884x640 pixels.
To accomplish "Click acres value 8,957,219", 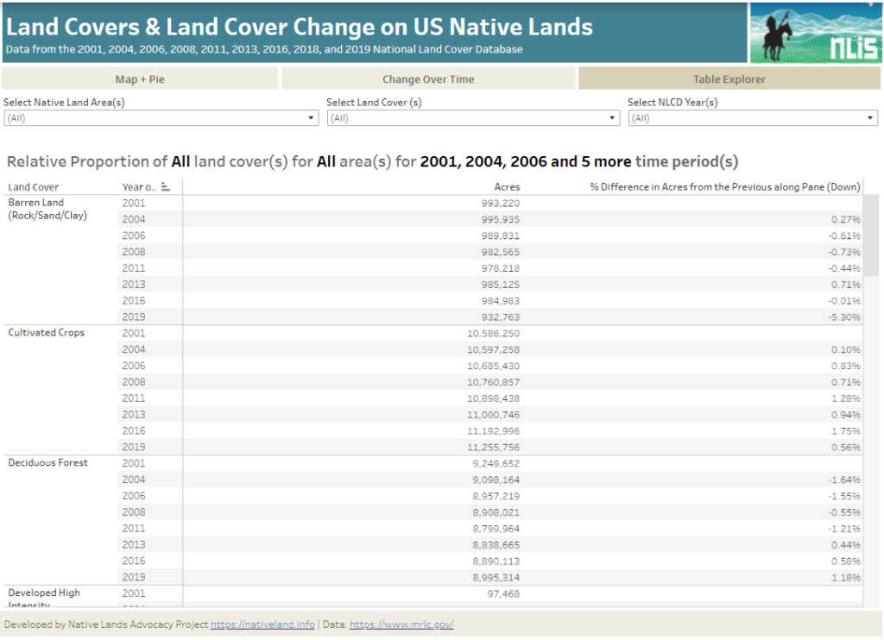I will pos(496,496).
